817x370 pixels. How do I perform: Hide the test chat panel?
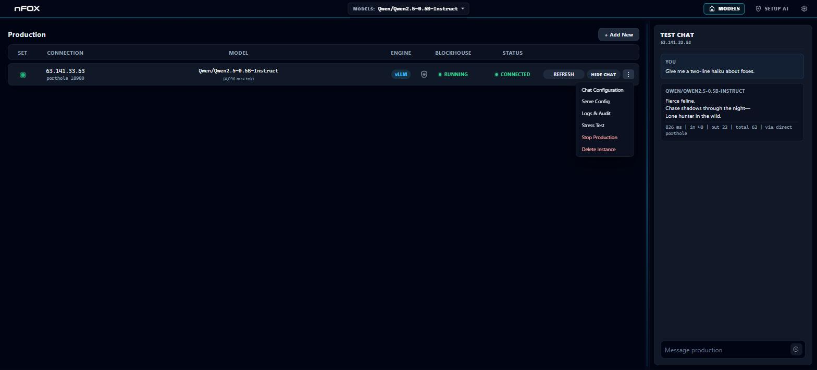603,75
